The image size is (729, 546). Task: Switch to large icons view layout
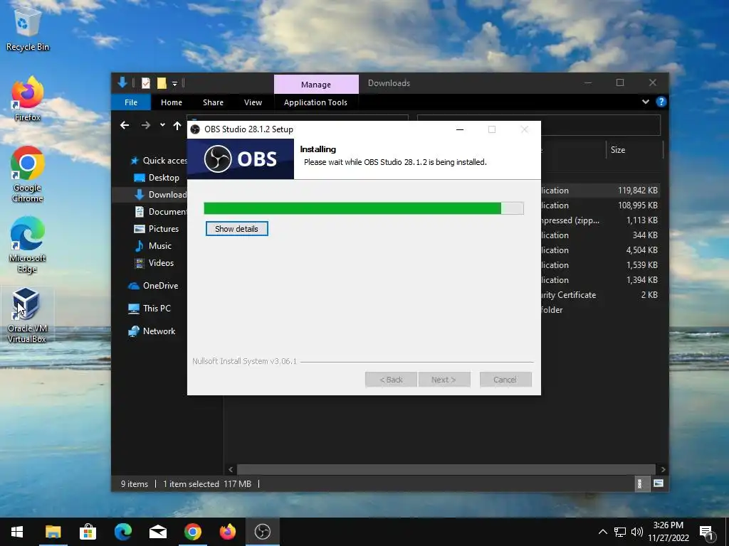[658, 483]
